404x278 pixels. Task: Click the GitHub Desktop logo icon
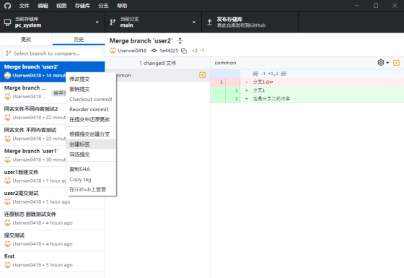coord(7,6)
